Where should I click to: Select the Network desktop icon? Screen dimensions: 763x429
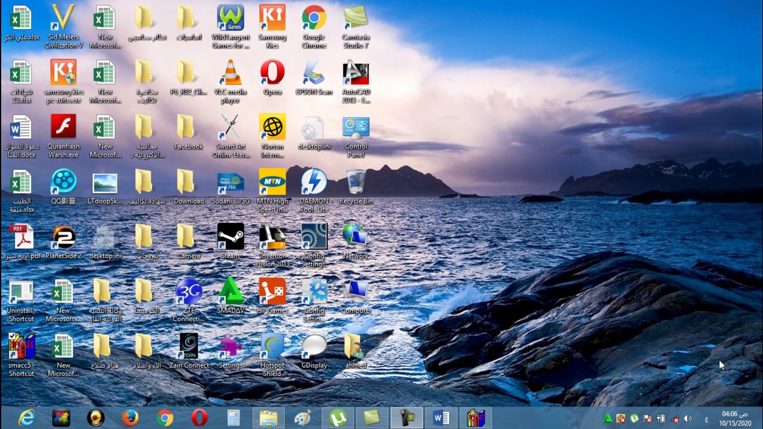tap(356, 242)
